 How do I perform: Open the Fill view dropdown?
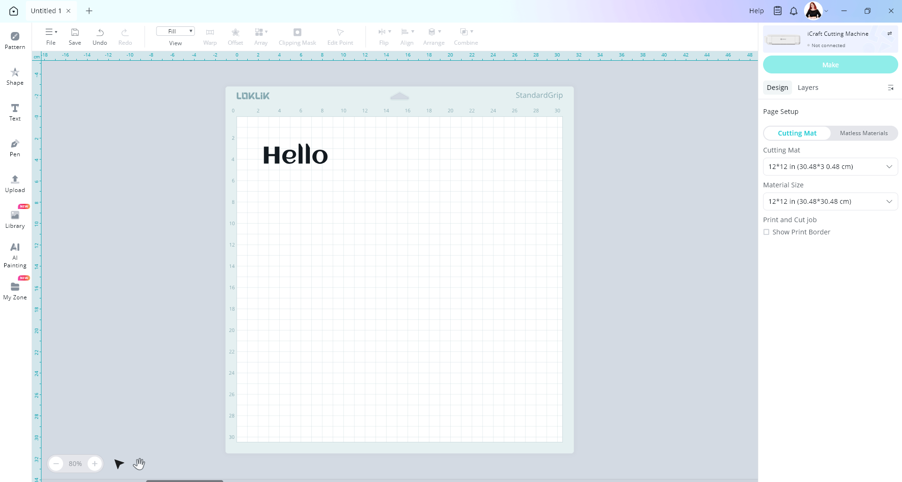pos(175,32)
